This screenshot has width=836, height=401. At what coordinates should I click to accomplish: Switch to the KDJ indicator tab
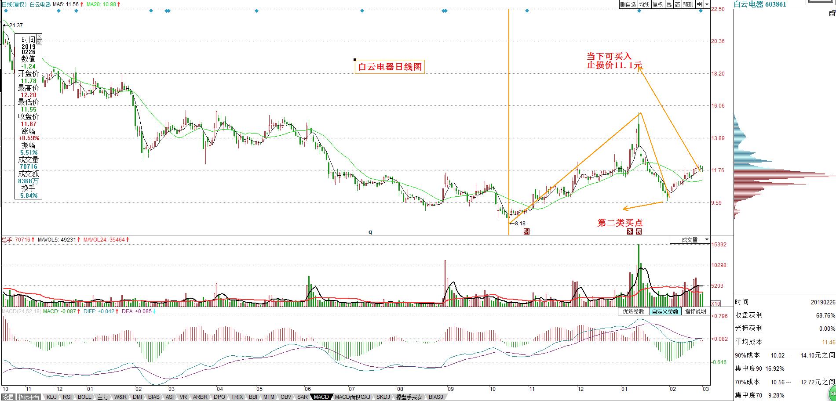[51, 397]
